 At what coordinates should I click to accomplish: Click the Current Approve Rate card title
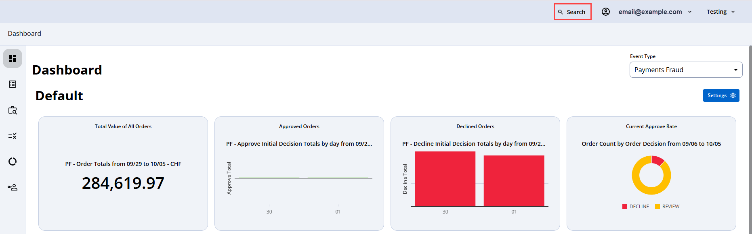(651, 126)
